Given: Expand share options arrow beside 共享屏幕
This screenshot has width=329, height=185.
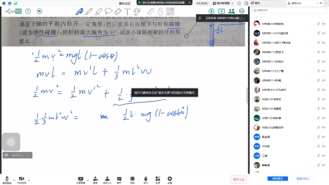Looking at the screenshot, I should pos(88,180).
